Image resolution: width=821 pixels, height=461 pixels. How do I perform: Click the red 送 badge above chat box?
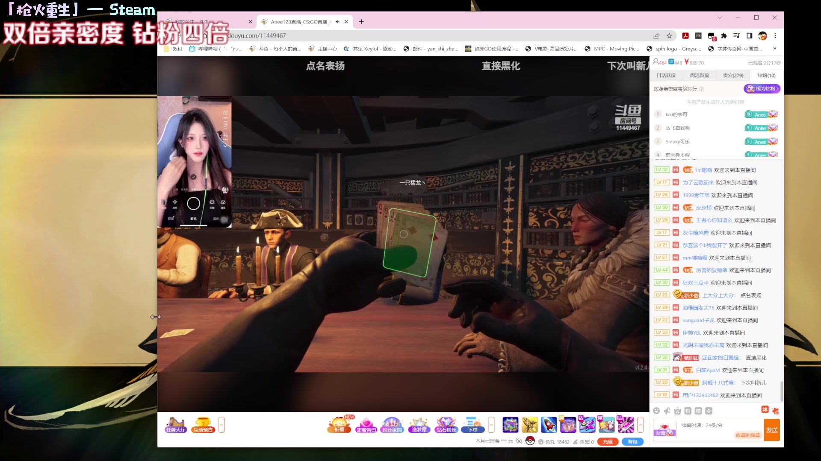coord(765,409)
